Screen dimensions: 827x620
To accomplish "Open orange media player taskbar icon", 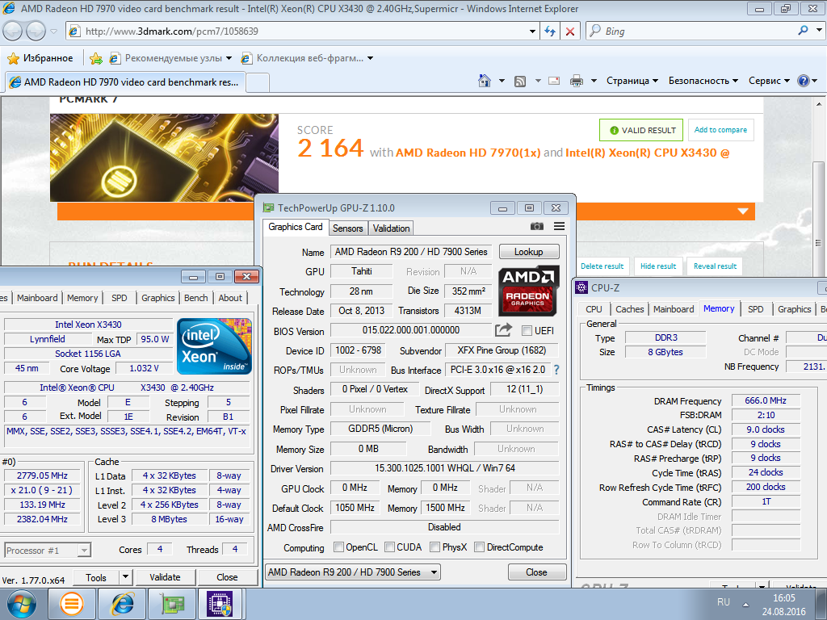I will 72,604.
